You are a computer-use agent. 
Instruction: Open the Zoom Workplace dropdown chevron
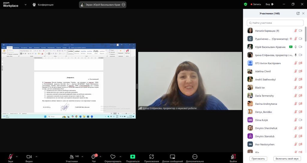pos(25,4)
